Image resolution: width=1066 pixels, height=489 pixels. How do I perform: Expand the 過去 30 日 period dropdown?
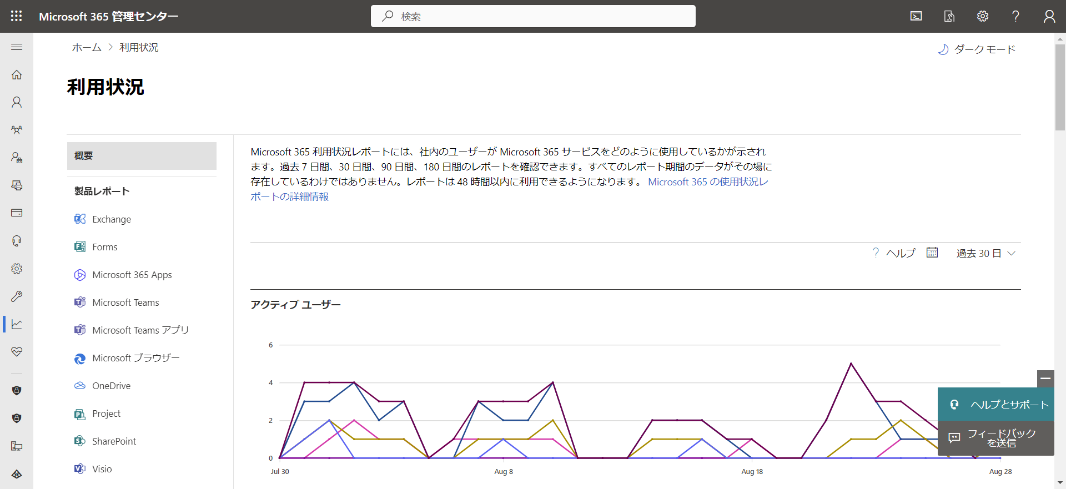[985, 253]
